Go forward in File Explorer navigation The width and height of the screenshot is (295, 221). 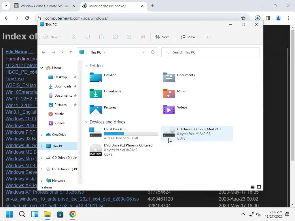tap(53, 52)
